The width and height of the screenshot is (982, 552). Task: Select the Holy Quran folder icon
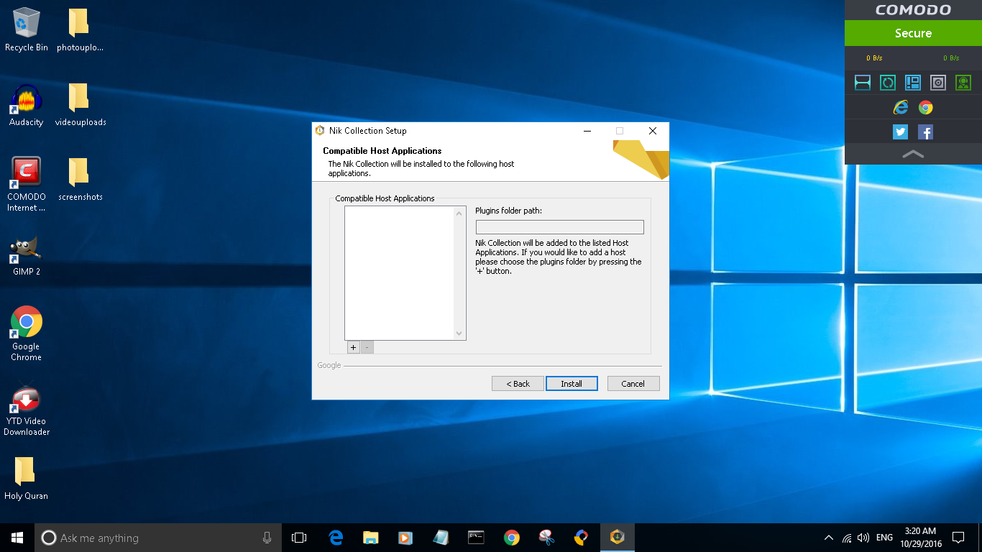[x=27, y=478]
